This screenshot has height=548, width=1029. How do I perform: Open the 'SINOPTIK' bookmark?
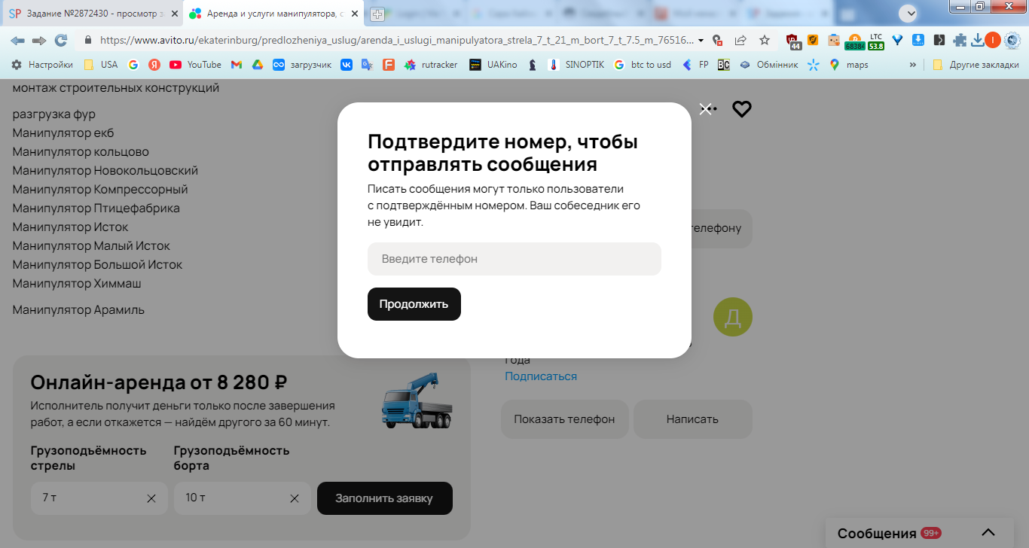576,65
